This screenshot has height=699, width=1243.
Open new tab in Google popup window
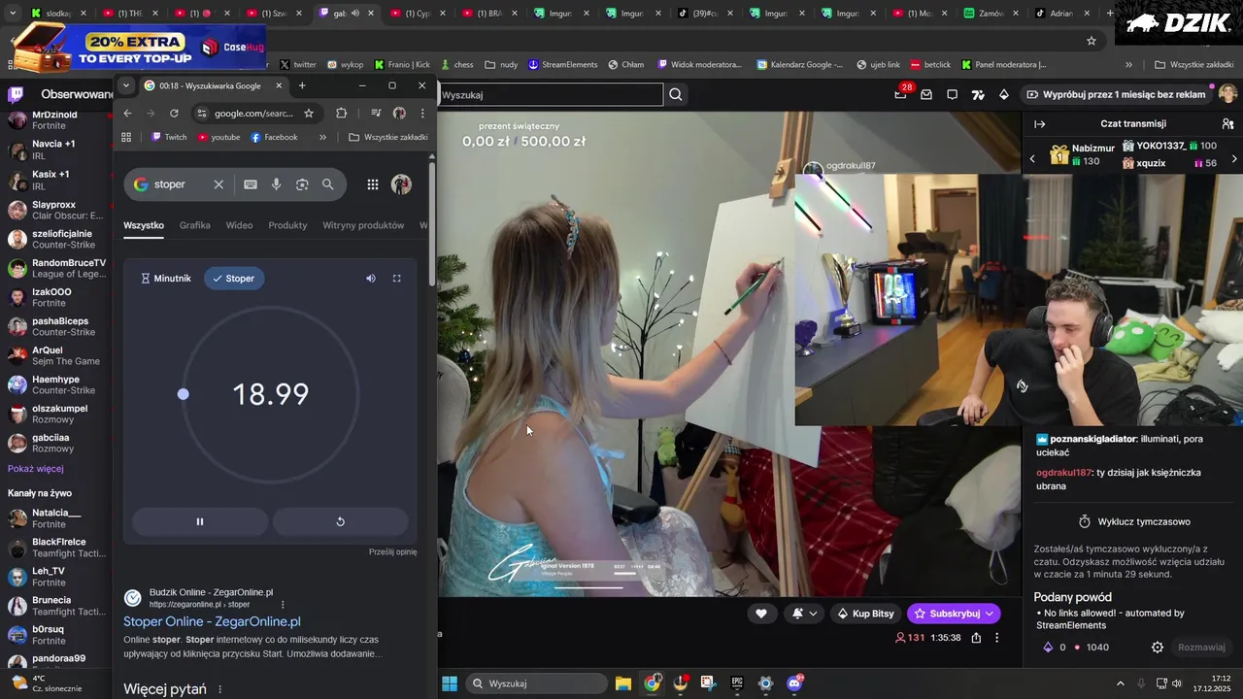(x=302, y=85)
